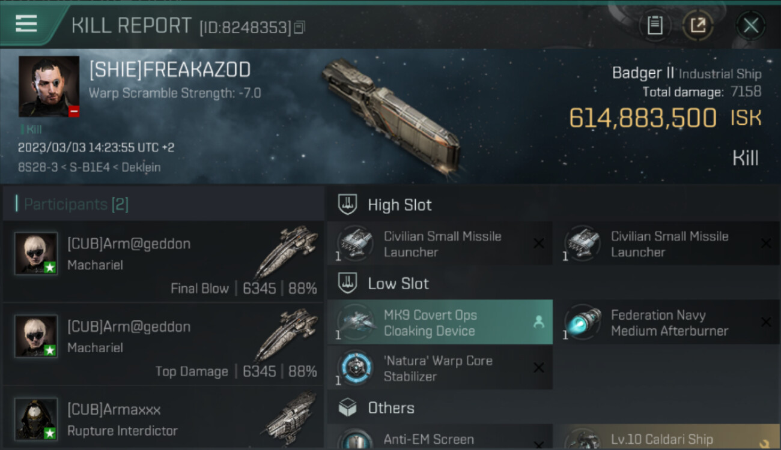Screen dimensions: 781x450
Task: Share the kill report externally
Action: (698, 25)
